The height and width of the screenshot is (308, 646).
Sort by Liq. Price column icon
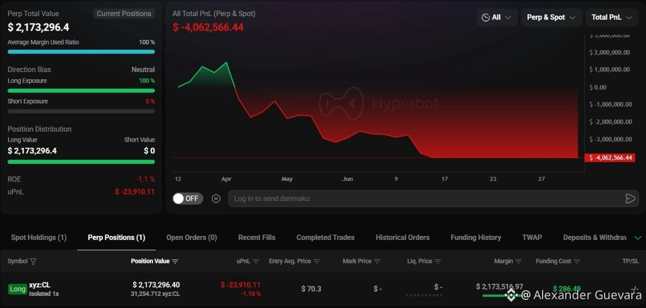click(438, 262)
